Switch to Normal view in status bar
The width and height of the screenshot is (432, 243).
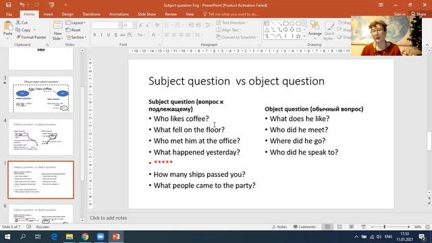pyautogui.click(x=327, y=227)
